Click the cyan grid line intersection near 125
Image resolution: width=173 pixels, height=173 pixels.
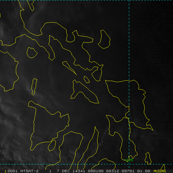[129, 164]
